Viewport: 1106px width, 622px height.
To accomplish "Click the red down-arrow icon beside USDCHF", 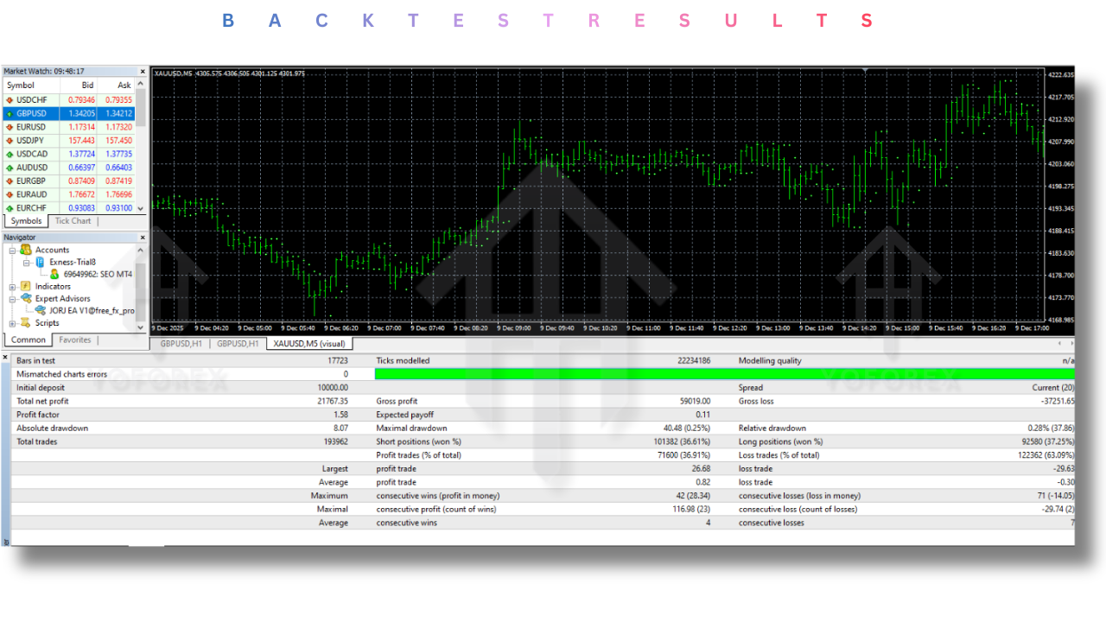I will [x=8, y=99].
